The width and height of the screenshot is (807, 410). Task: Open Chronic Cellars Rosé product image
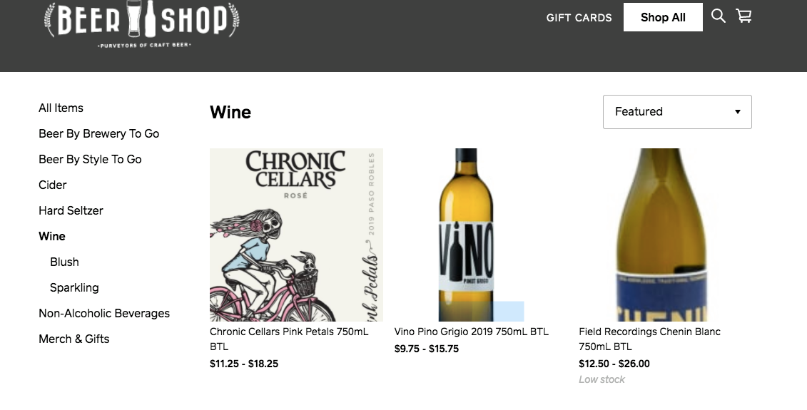296,235
